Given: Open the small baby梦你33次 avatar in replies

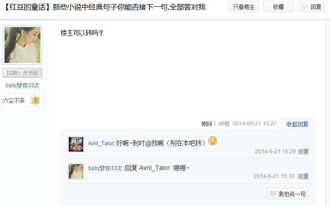Looking at the screenshot, I should (x=76, y=171).
